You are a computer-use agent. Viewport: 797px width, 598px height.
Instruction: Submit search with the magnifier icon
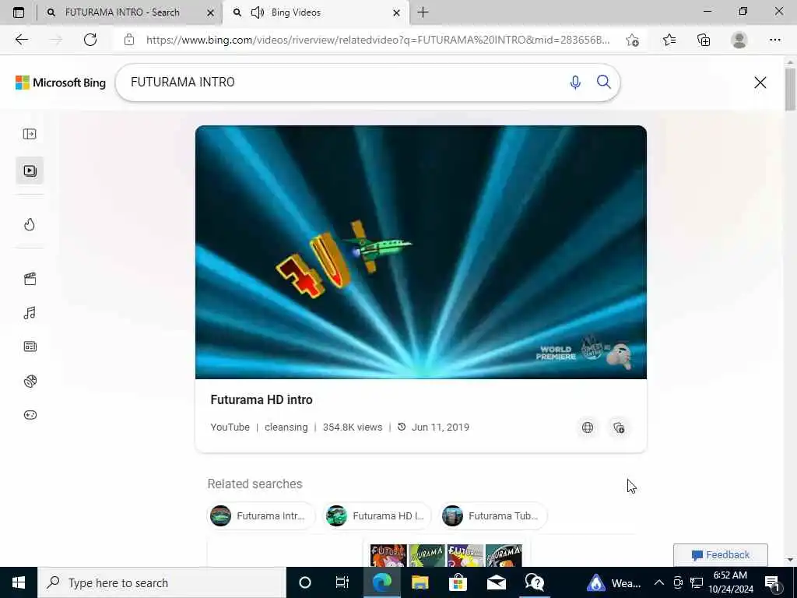[x=604, y=82]
